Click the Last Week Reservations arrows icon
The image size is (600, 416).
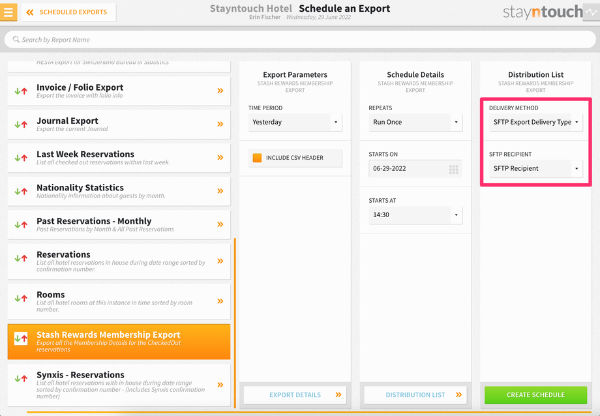point(21,158)
